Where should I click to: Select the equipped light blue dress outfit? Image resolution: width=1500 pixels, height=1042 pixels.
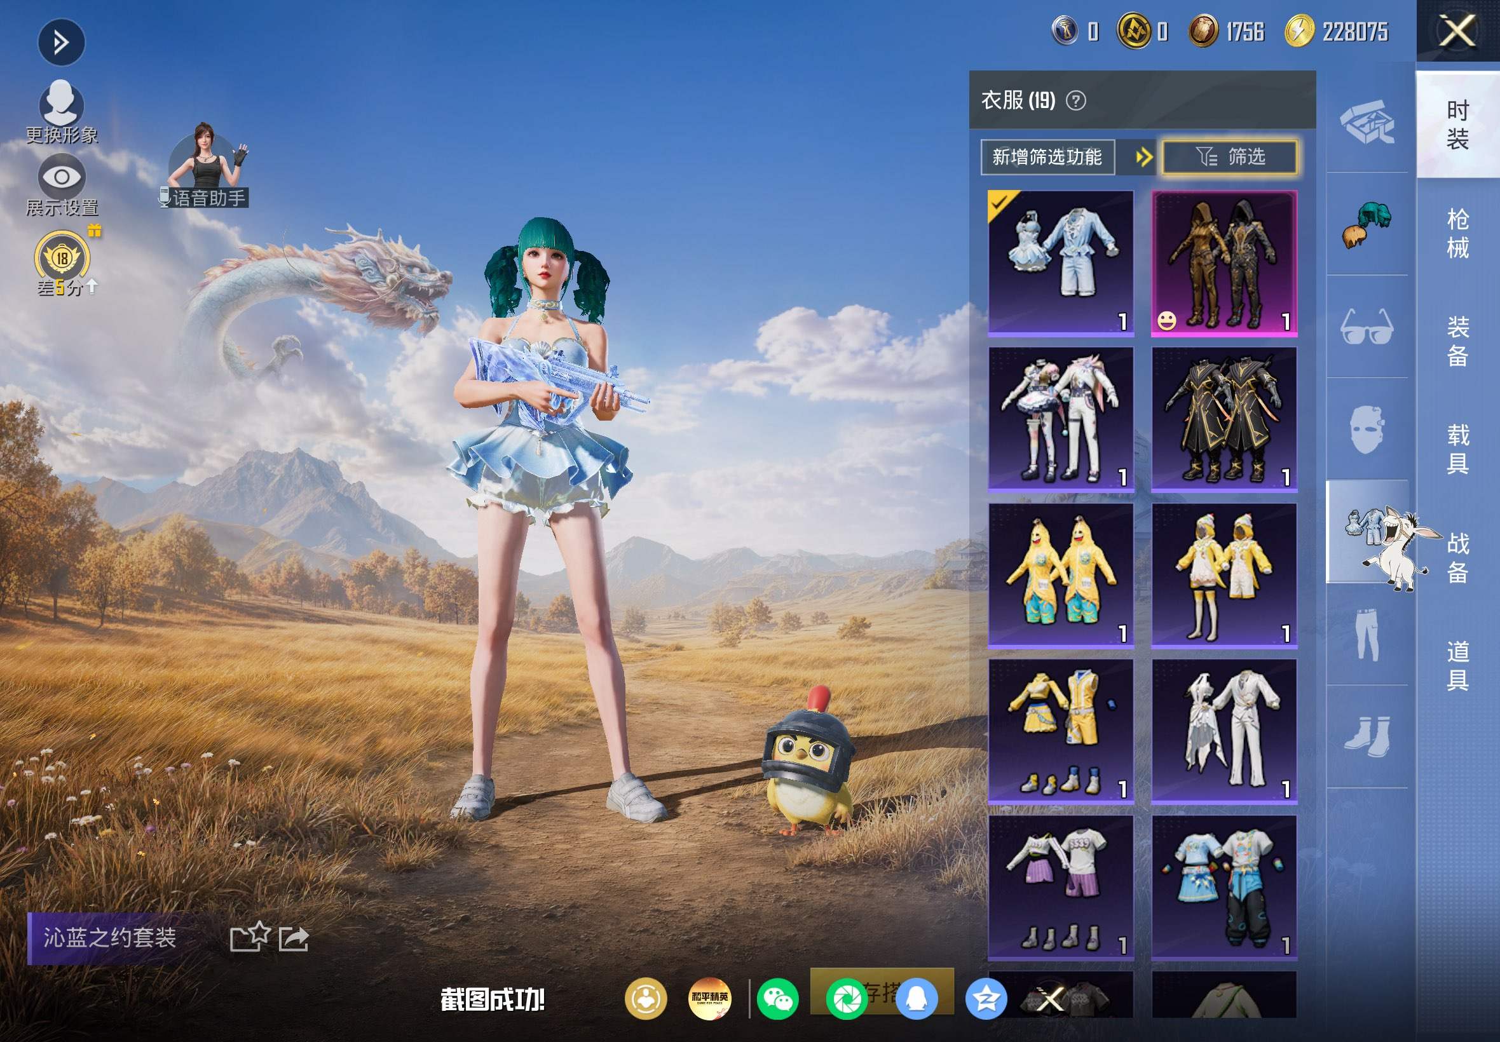coord(1061,263)
